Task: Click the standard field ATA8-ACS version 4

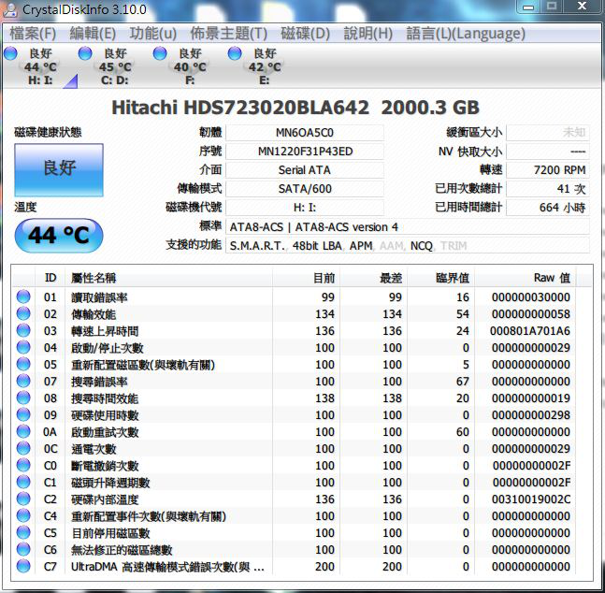Action: click(408, 227)
